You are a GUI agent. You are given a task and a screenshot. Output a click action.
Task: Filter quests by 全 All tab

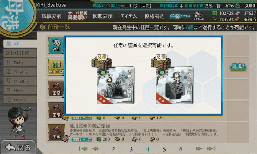[x=20, y=44]
